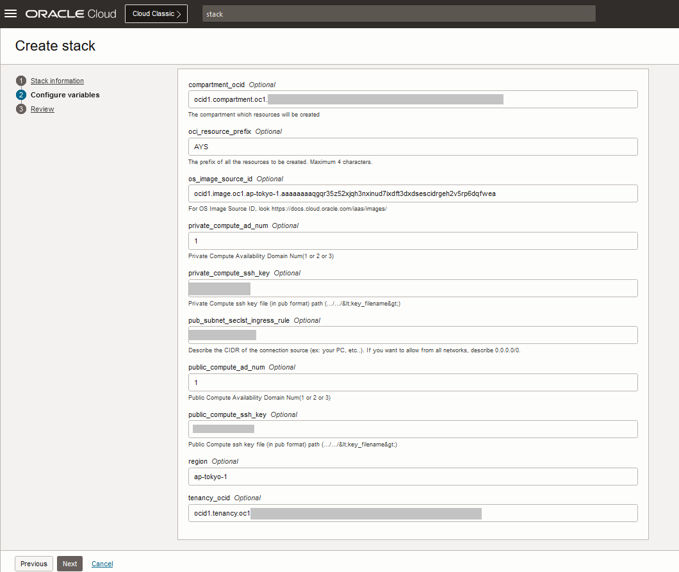Go to Stack information step
The width and height of the screenshot is (679, 572).
[57, 81]
